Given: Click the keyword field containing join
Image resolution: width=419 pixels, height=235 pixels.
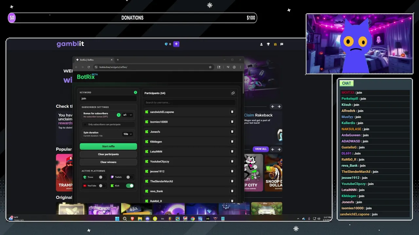Looking at the screenshot, I should tap(108, 98).
